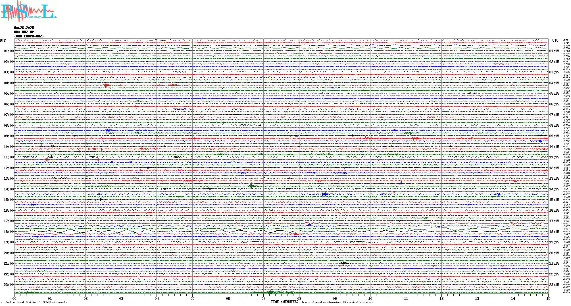Click minute marker 15 on bottom axis
The image size is (571, 306).
(x=548, y=298)
